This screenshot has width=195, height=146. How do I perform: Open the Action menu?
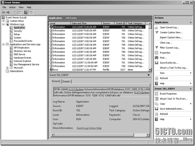(12, 7)
